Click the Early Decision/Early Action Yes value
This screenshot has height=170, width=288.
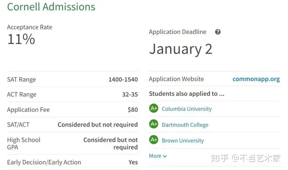(133, 162)
